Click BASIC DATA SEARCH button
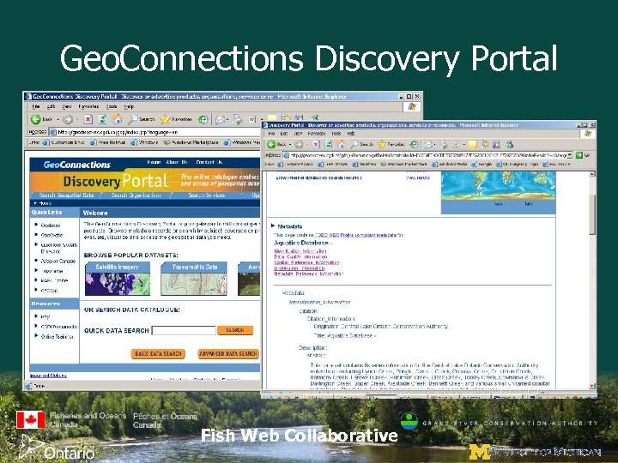The height and width of the screenshot is (463, 618). tap(158, 353)
